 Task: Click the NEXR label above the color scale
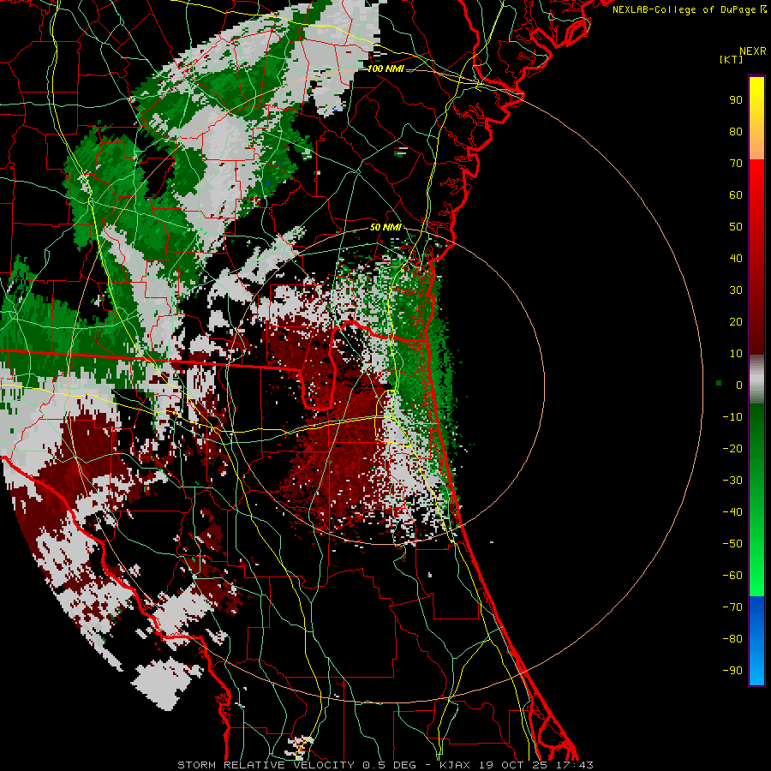point(753,51)
